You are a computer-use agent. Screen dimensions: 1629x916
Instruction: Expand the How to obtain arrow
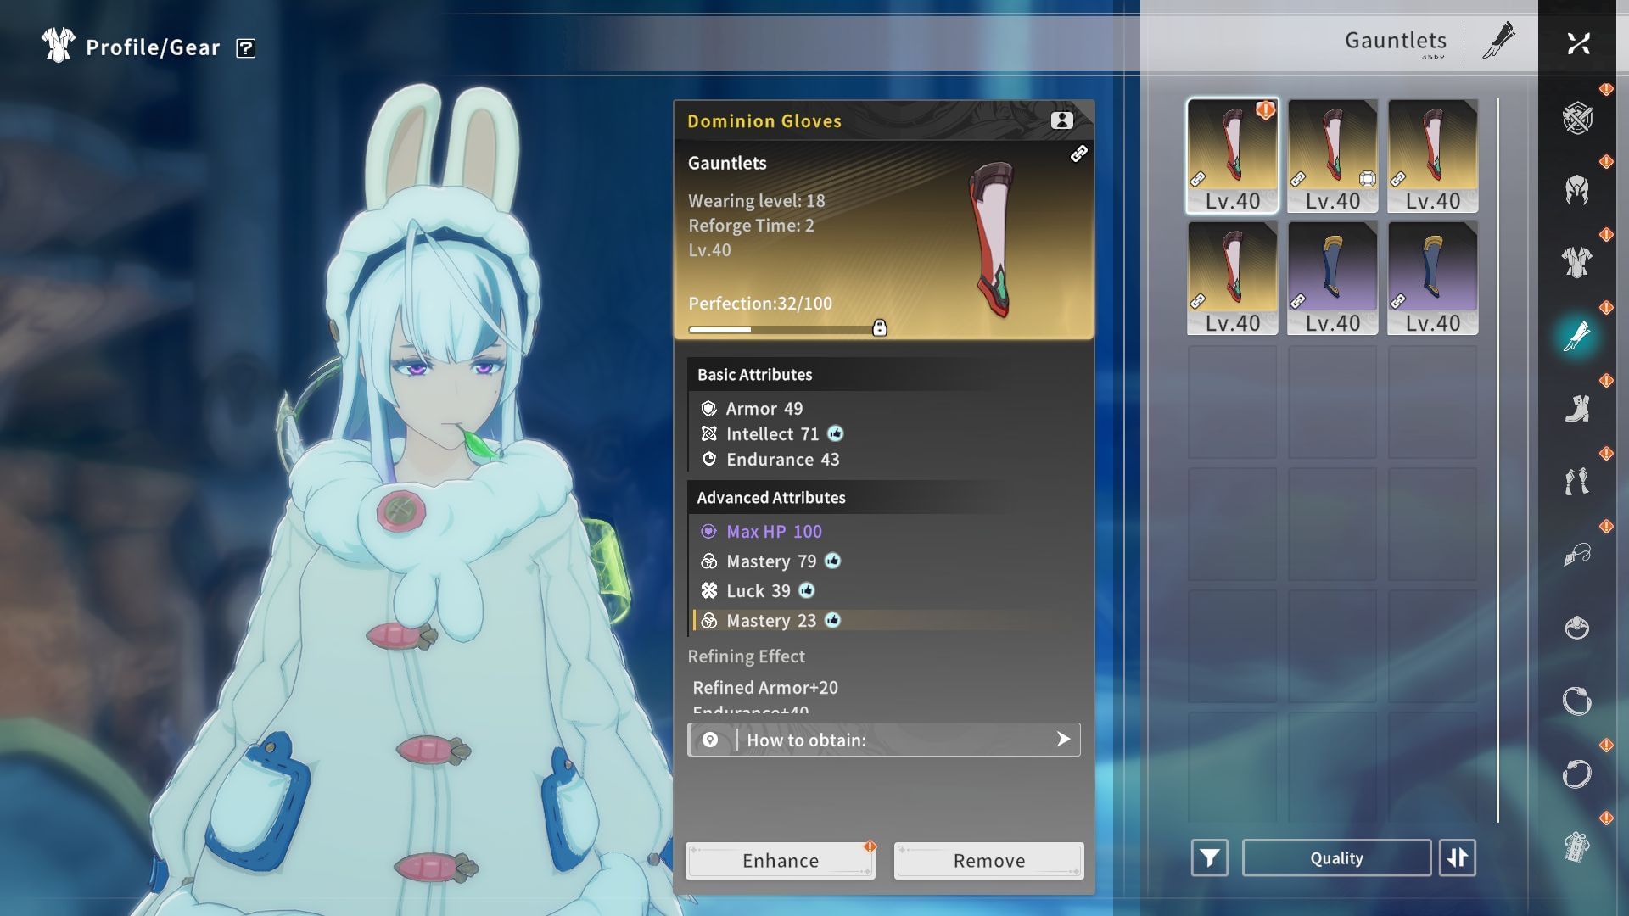(1062, 740)
